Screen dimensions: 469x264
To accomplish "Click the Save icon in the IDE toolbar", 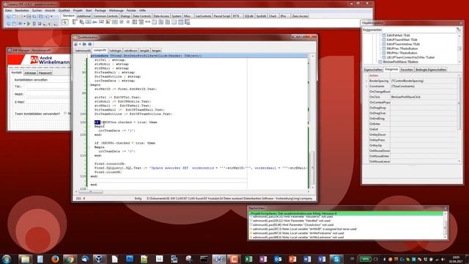I will 29,16.
